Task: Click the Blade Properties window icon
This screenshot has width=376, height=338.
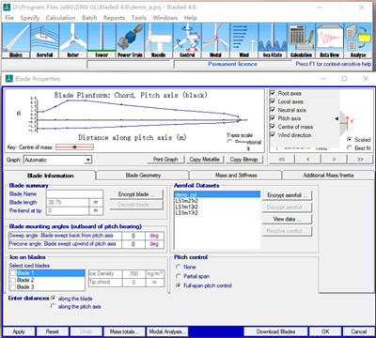Action: tap(9, 79)
